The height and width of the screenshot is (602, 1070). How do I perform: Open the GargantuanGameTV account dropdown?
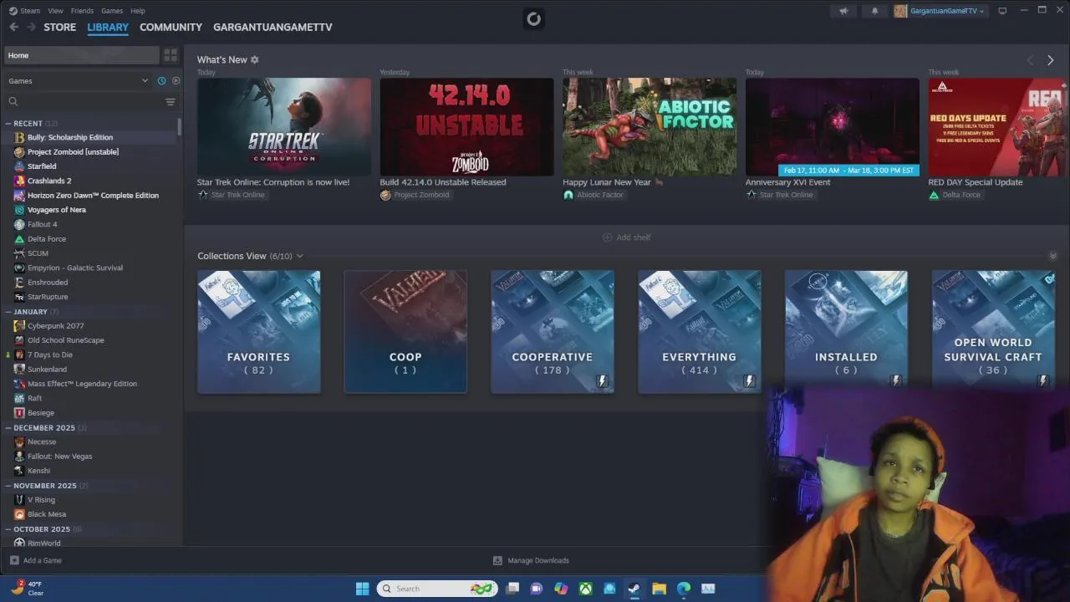(940, 11)
